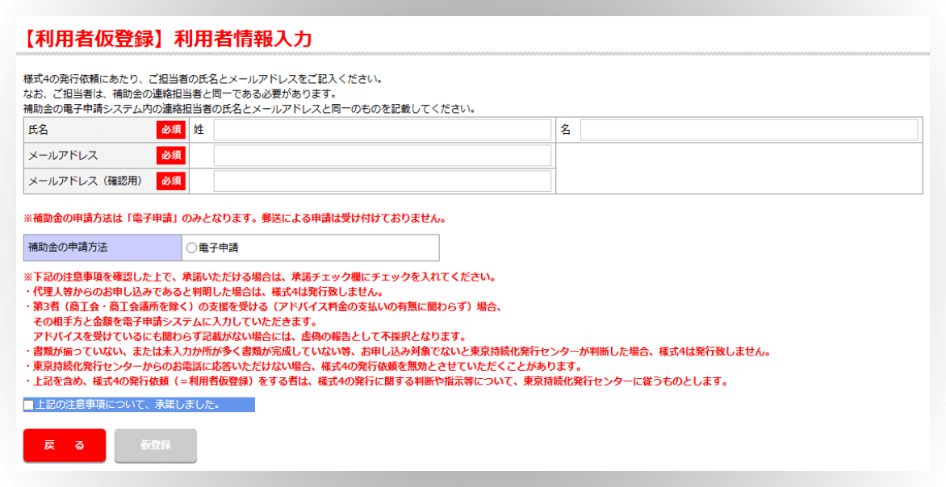Click the red ※補助金の申請方法は「電子申請」 notice
Viewport: 946px width, 487px height.
click(x=234, y=219)
